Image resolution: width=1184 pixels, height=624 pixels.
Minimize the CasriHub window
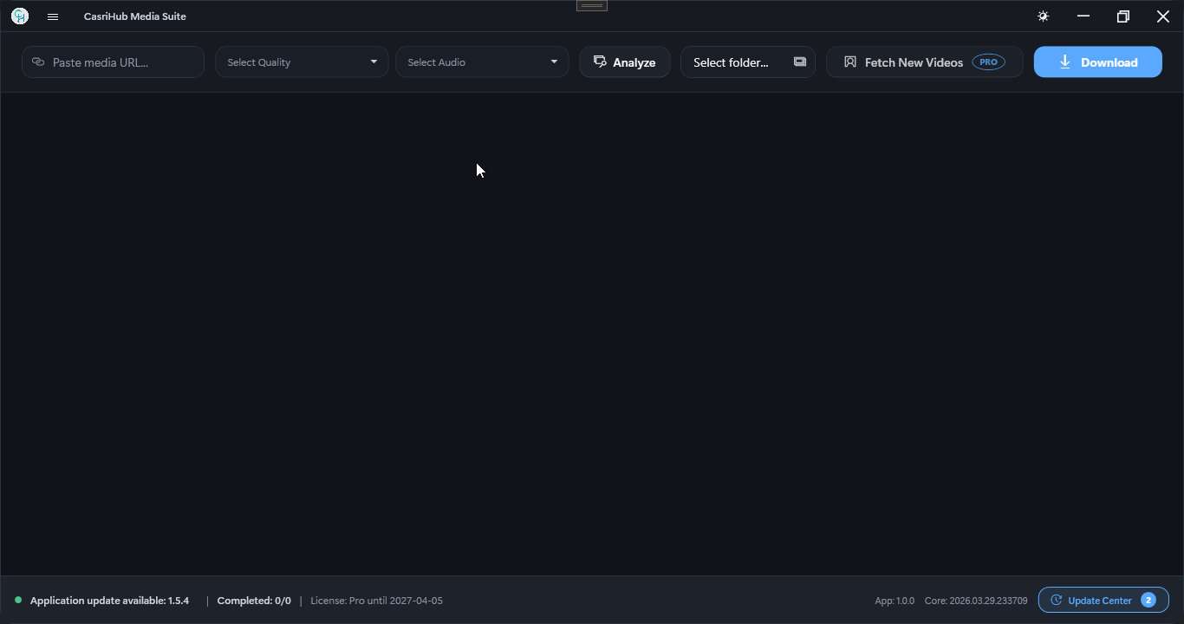coord(1083,16)
